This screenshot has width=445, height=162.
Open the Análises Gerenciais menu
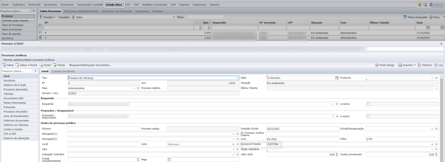tap(155, 5)
